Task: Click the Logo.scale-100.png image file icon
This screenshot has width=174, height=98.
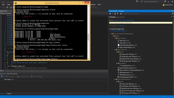Action: 120,54
